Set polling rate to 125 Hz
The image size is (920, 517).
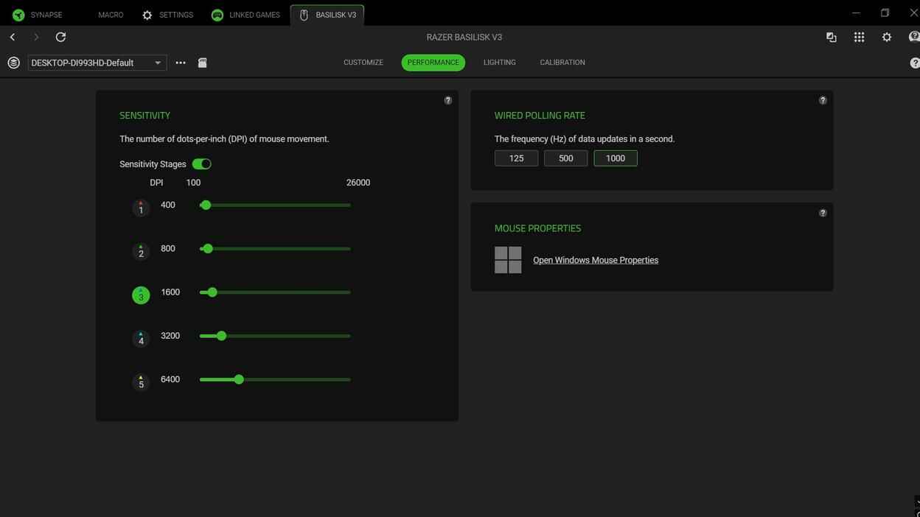point(516,158)
